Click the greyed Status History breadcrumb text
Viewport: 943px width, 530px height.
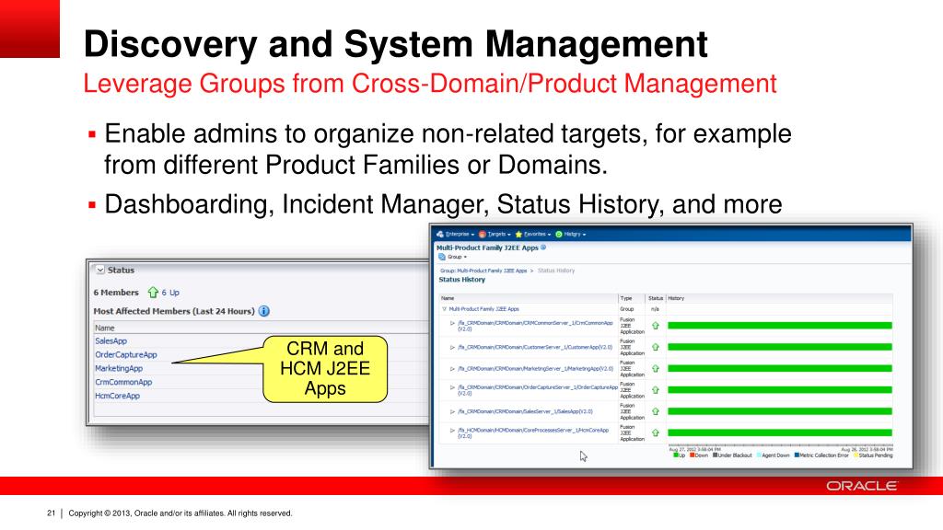(555, 271)
